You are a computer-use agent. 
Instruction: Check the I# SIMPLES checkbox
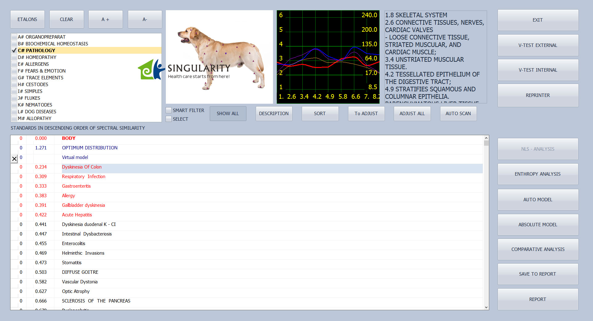click(x=14, y=91)
